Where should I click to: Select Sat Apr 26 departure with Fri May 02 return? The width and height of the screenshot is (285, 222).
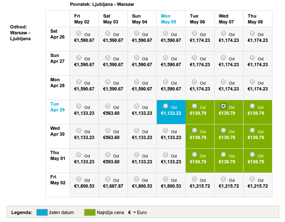[x=79, y=33]
